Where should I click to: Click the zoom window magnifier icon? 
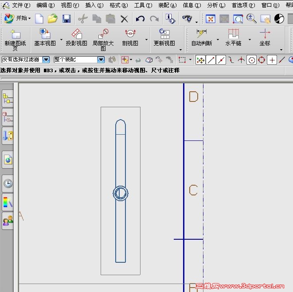tap(238, 19)
